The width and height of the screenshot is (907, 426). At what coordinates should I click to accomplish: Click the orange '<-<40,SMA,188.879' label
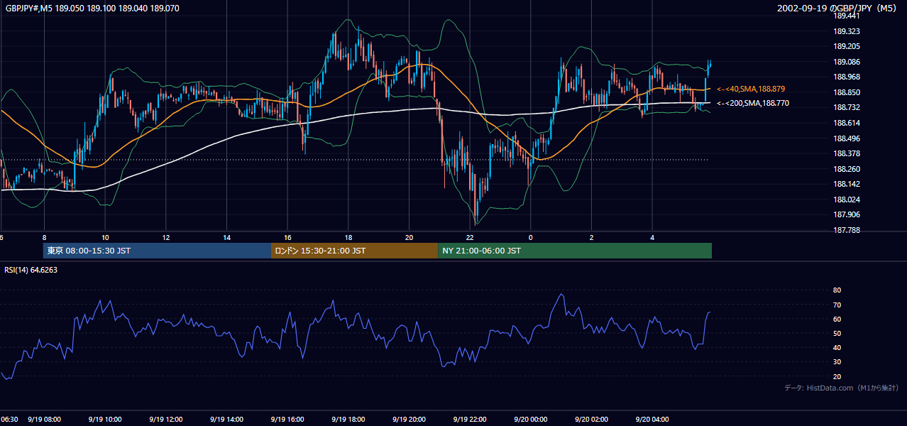point(751,89)
